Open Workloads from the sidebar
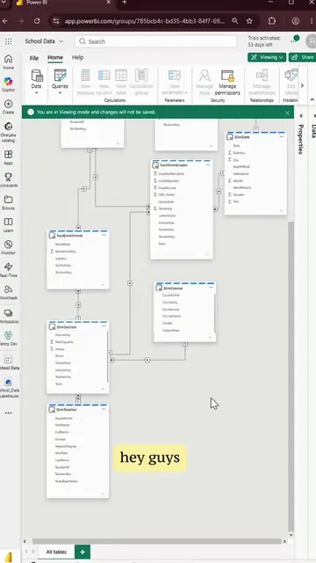Screen dimensions: 316x563 [8, 292]
